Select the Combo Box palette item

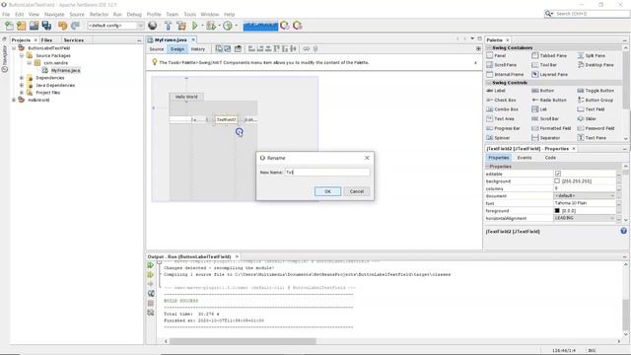click(x=502, y=109)
